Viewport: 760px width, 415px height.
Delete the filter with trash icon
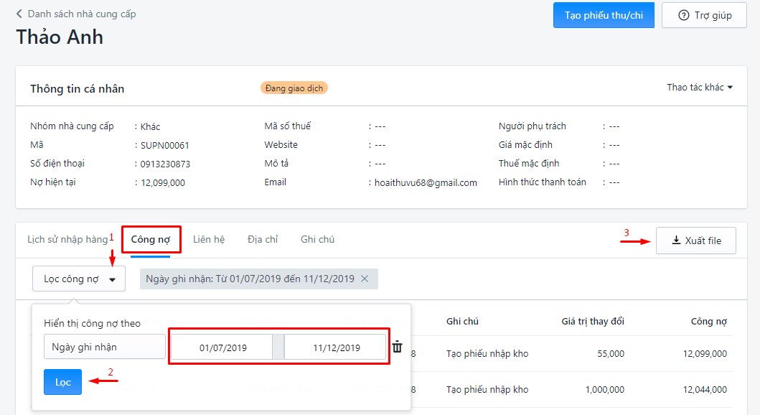tap(398, 347)
